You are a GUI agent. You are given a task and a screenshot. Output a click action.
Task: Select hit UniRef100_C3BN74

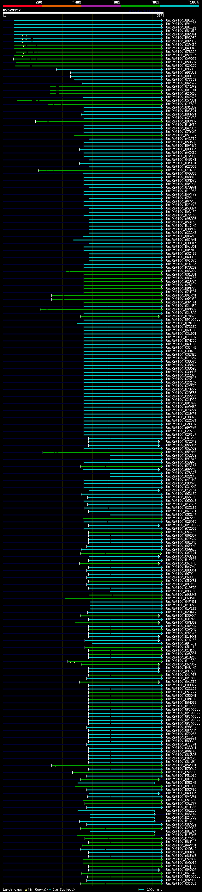click(181, 365)
